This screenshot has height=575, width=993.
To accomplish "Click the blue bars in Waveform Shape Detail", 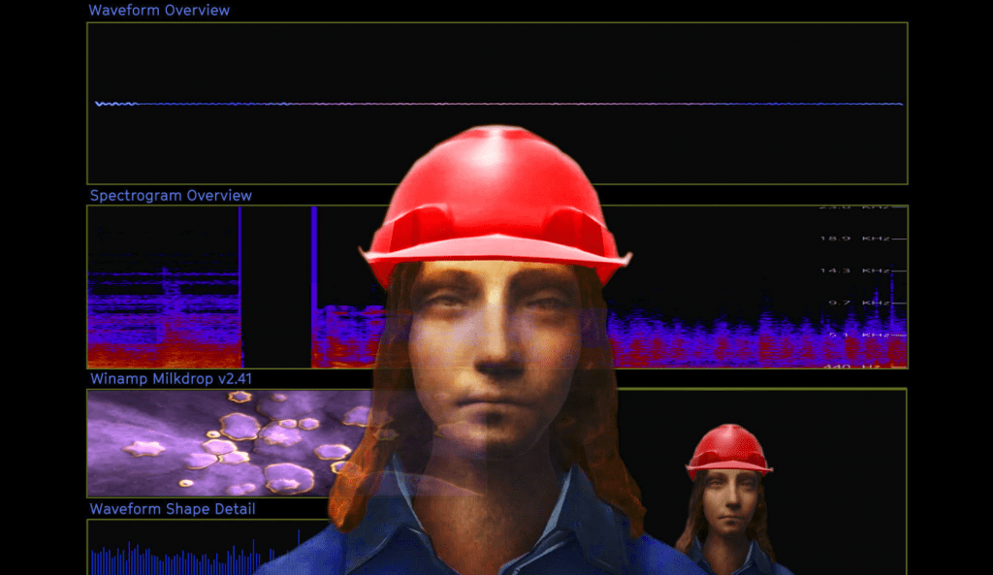I will click(x=196, y=554).
